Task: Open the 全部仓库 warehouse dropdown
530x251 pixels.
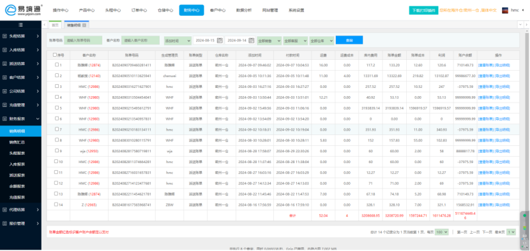Action: coord(321,41)
